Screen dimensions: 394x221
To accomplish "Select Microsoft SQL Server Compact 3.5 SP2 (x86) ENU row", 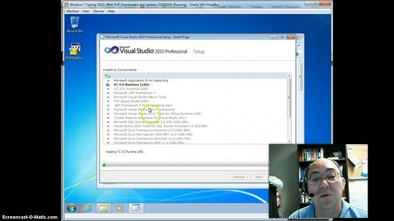I will [x=151, y=122].
